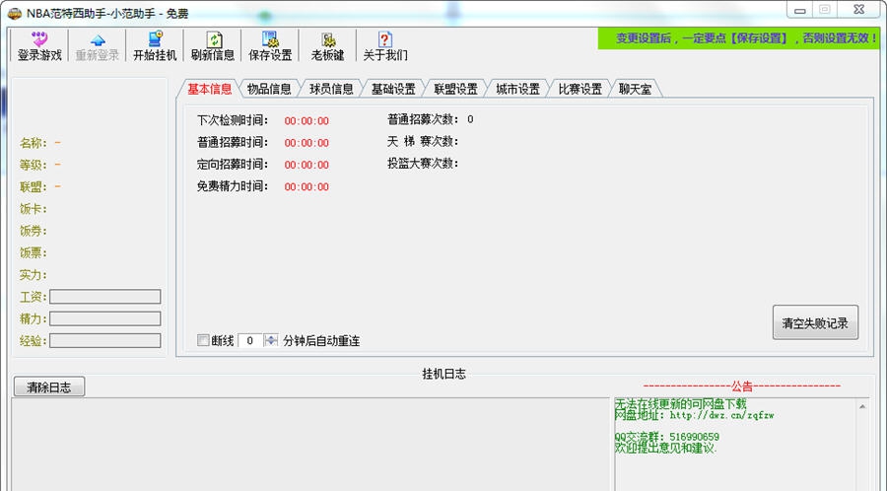Image resolution: width=887 pixels, height=491 pixels.
Task: Click the 名称 label in side panel
Action: click(34, 143)
